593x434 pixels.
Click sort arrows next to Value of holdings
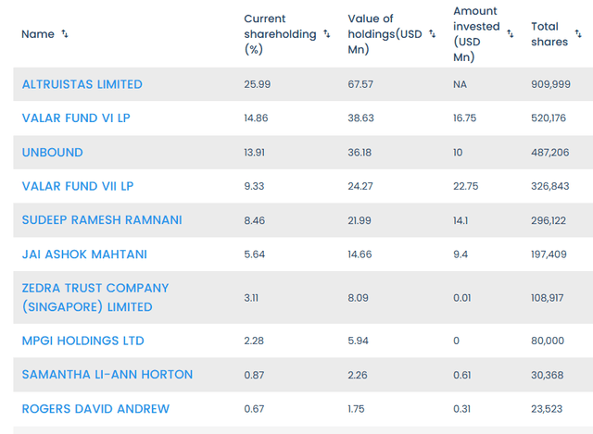tap(432, 34)
